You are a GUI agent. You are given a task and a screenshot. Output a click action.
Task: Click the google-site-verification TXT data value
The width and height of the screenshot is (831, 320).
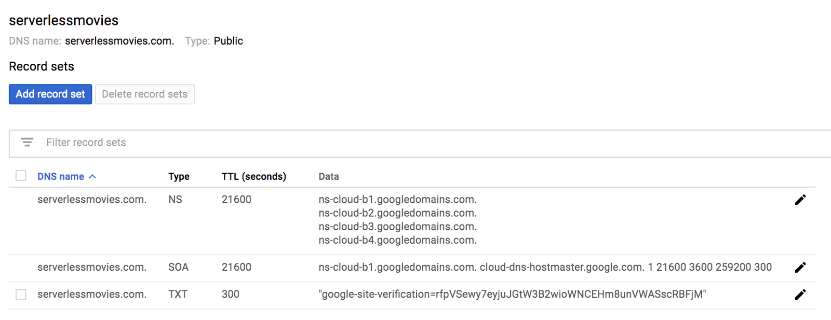512,295
